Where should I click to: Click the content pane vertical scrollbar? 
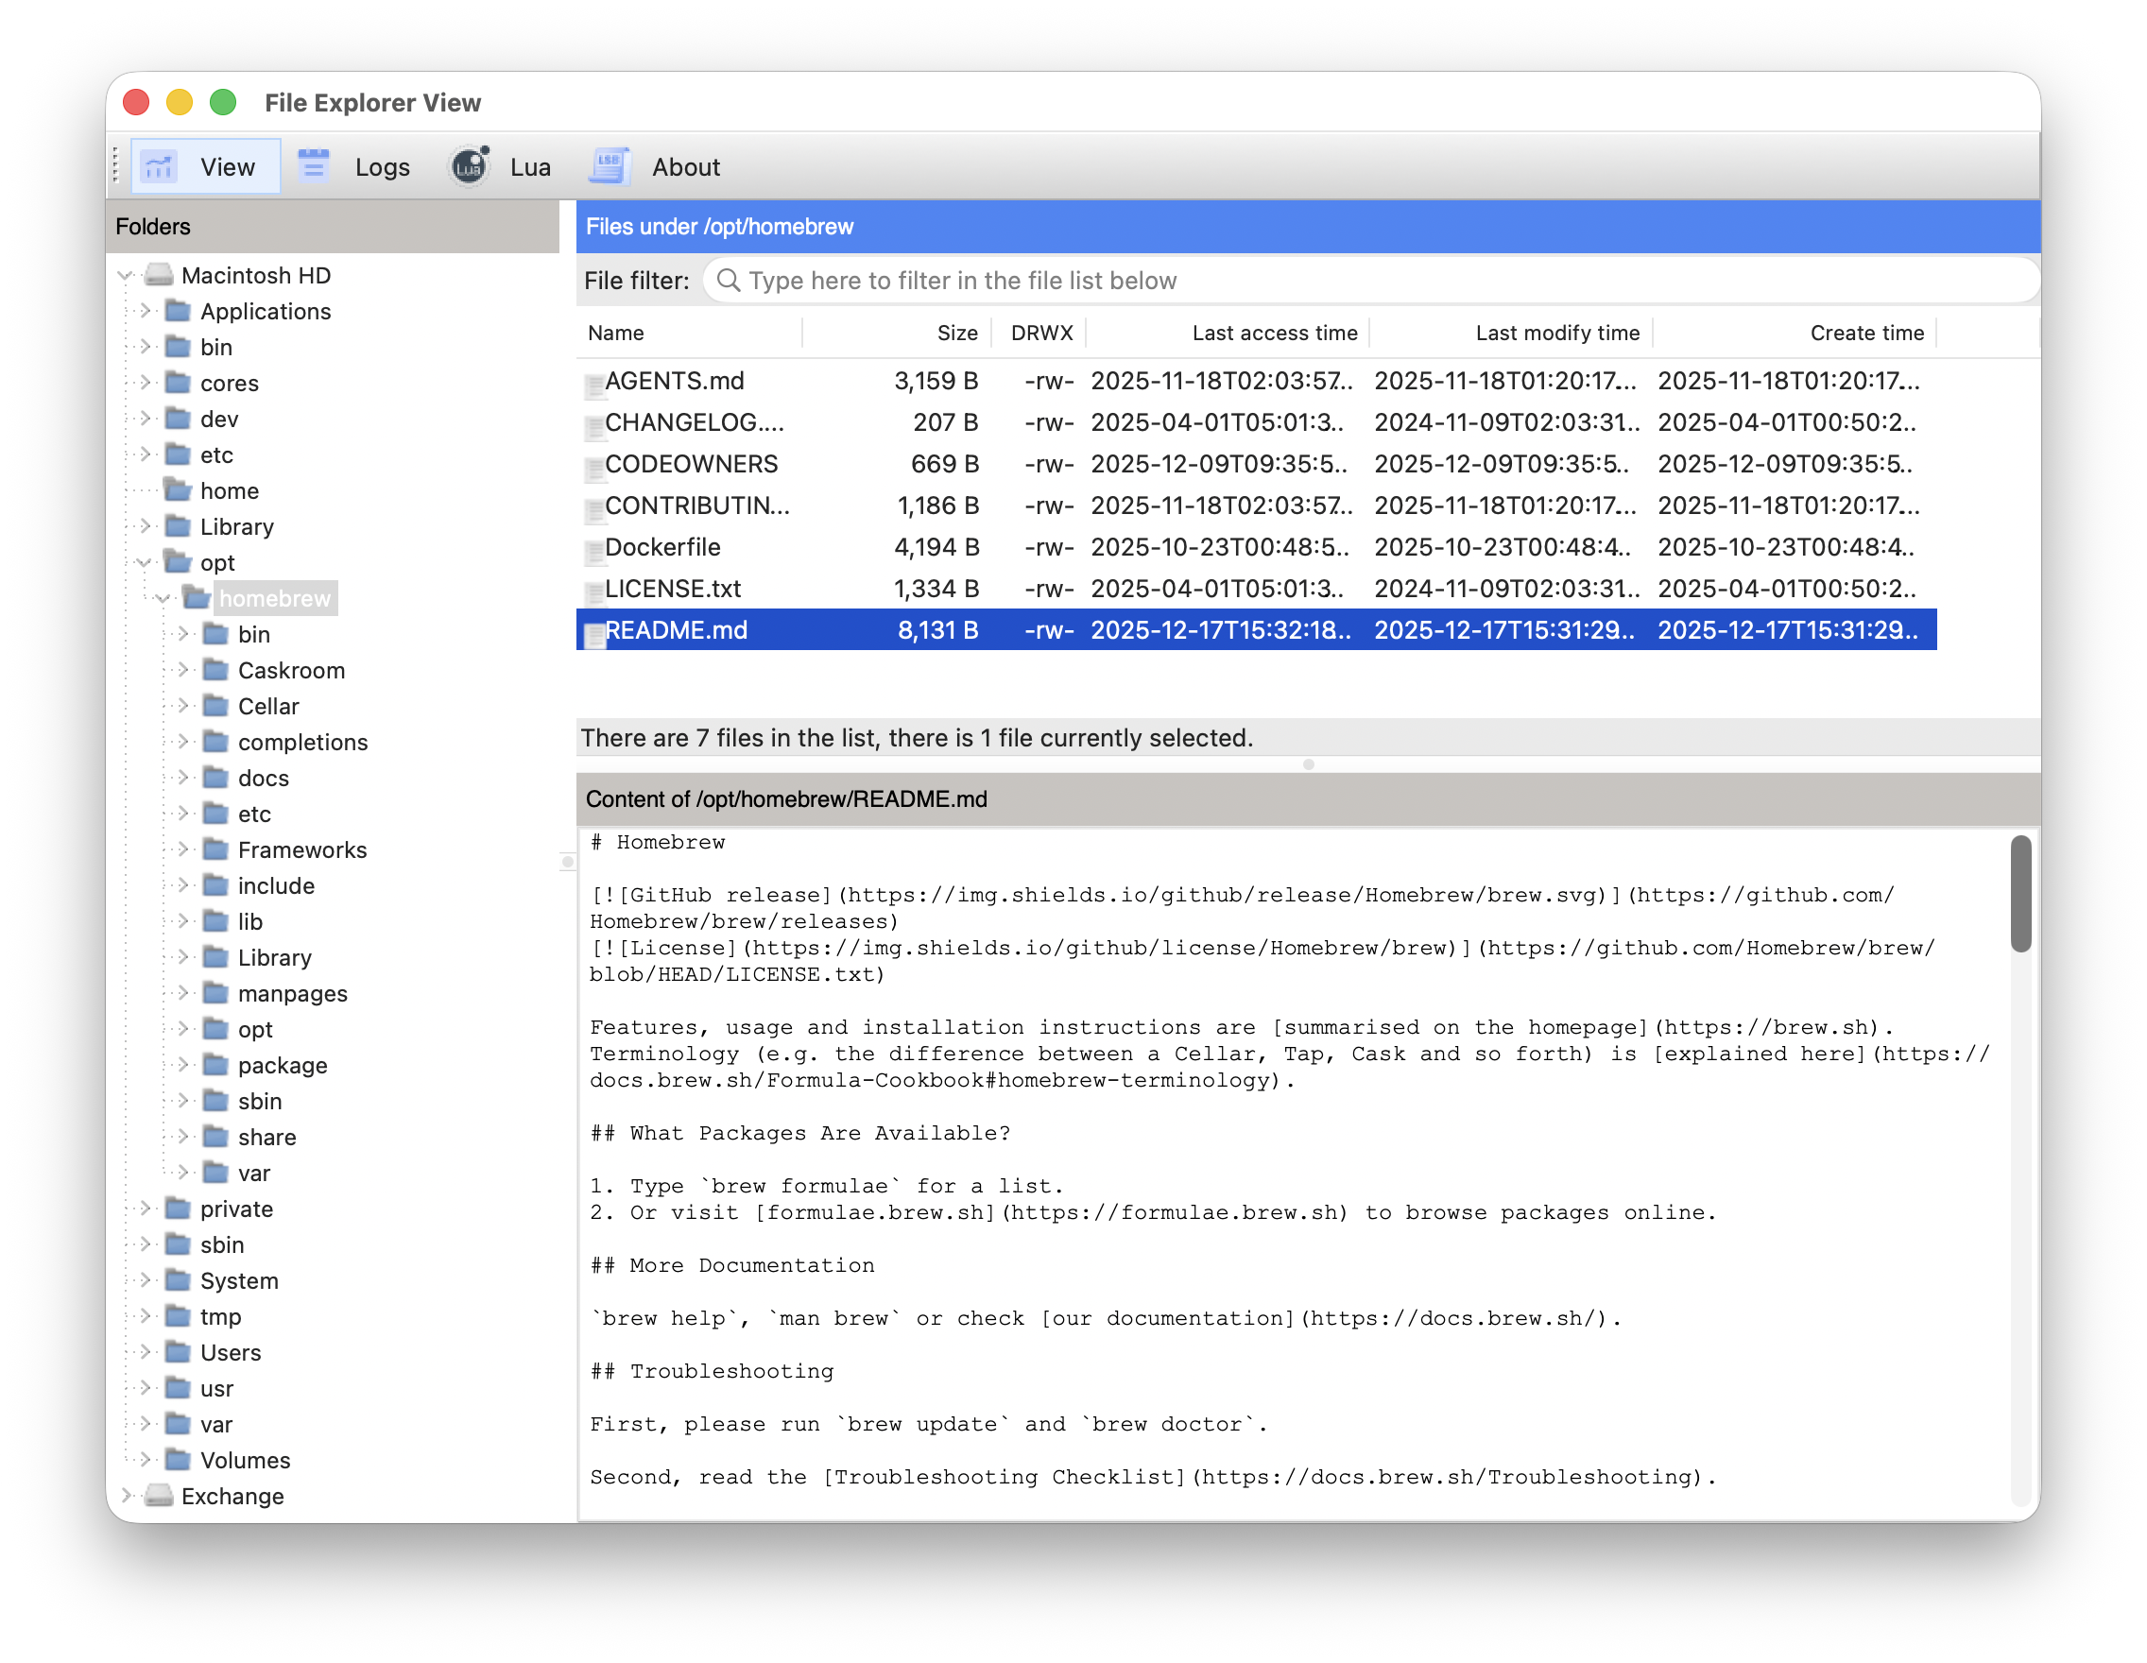click(2020, 894)
